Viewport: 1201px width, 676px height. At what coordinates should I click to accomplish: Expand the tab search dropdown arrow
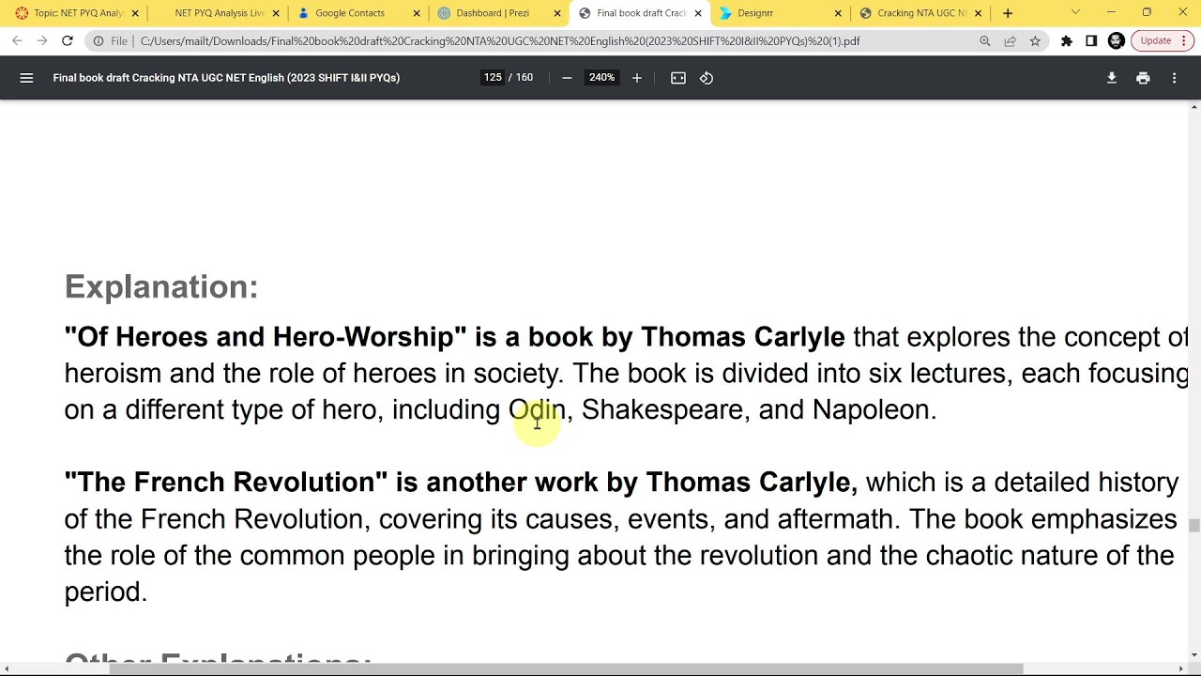(1075, 12)
